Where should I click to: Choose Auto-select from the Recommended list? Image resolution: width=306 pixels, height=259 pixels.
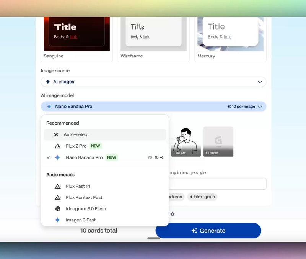click(x=105, y=134)
